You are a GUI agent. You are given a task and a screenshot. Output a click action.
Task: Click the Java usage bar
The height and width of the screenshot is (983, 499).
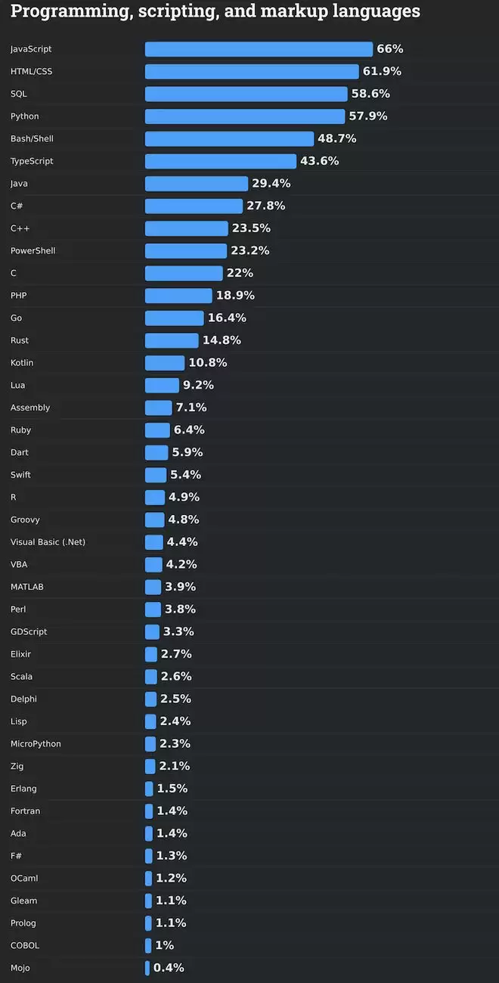click(x=196, y=184)
